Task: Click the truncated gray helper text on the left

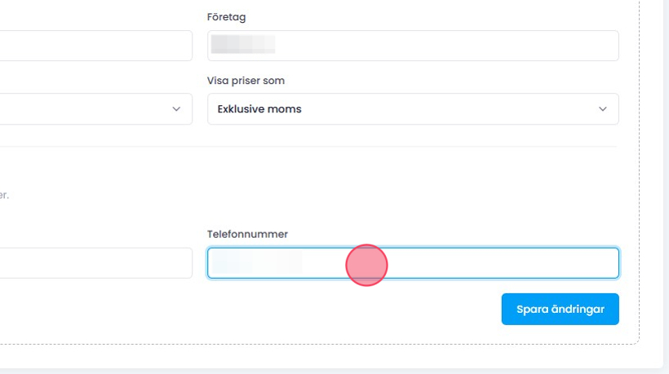Action: coord(4,196)
